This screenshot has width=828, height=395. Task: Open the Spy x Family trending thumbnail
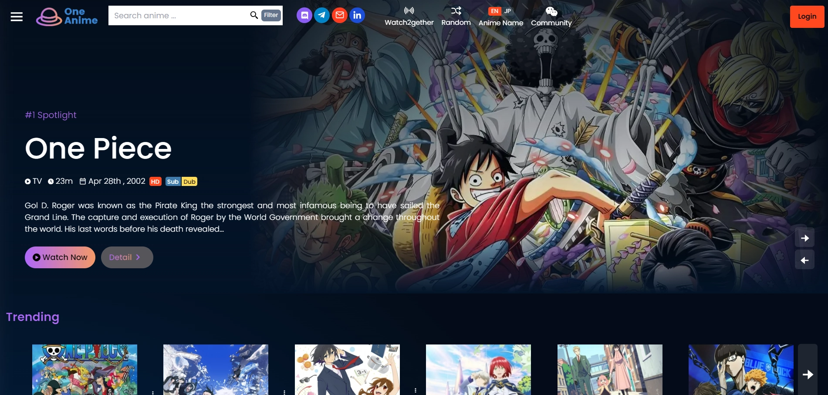pos(610,370)
